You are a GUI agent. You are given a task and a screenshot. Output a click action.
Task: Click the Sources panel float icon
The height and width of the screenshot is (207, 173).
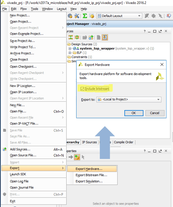(160, 31)
